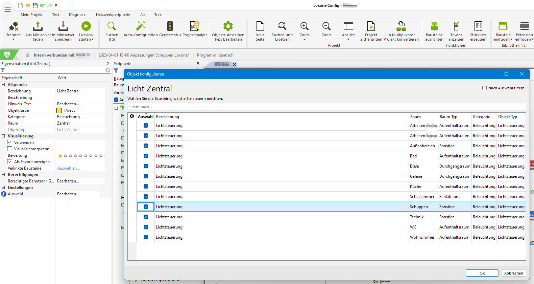
Task: Open quick access toolbar customize arrow
Action: [56, 5]
